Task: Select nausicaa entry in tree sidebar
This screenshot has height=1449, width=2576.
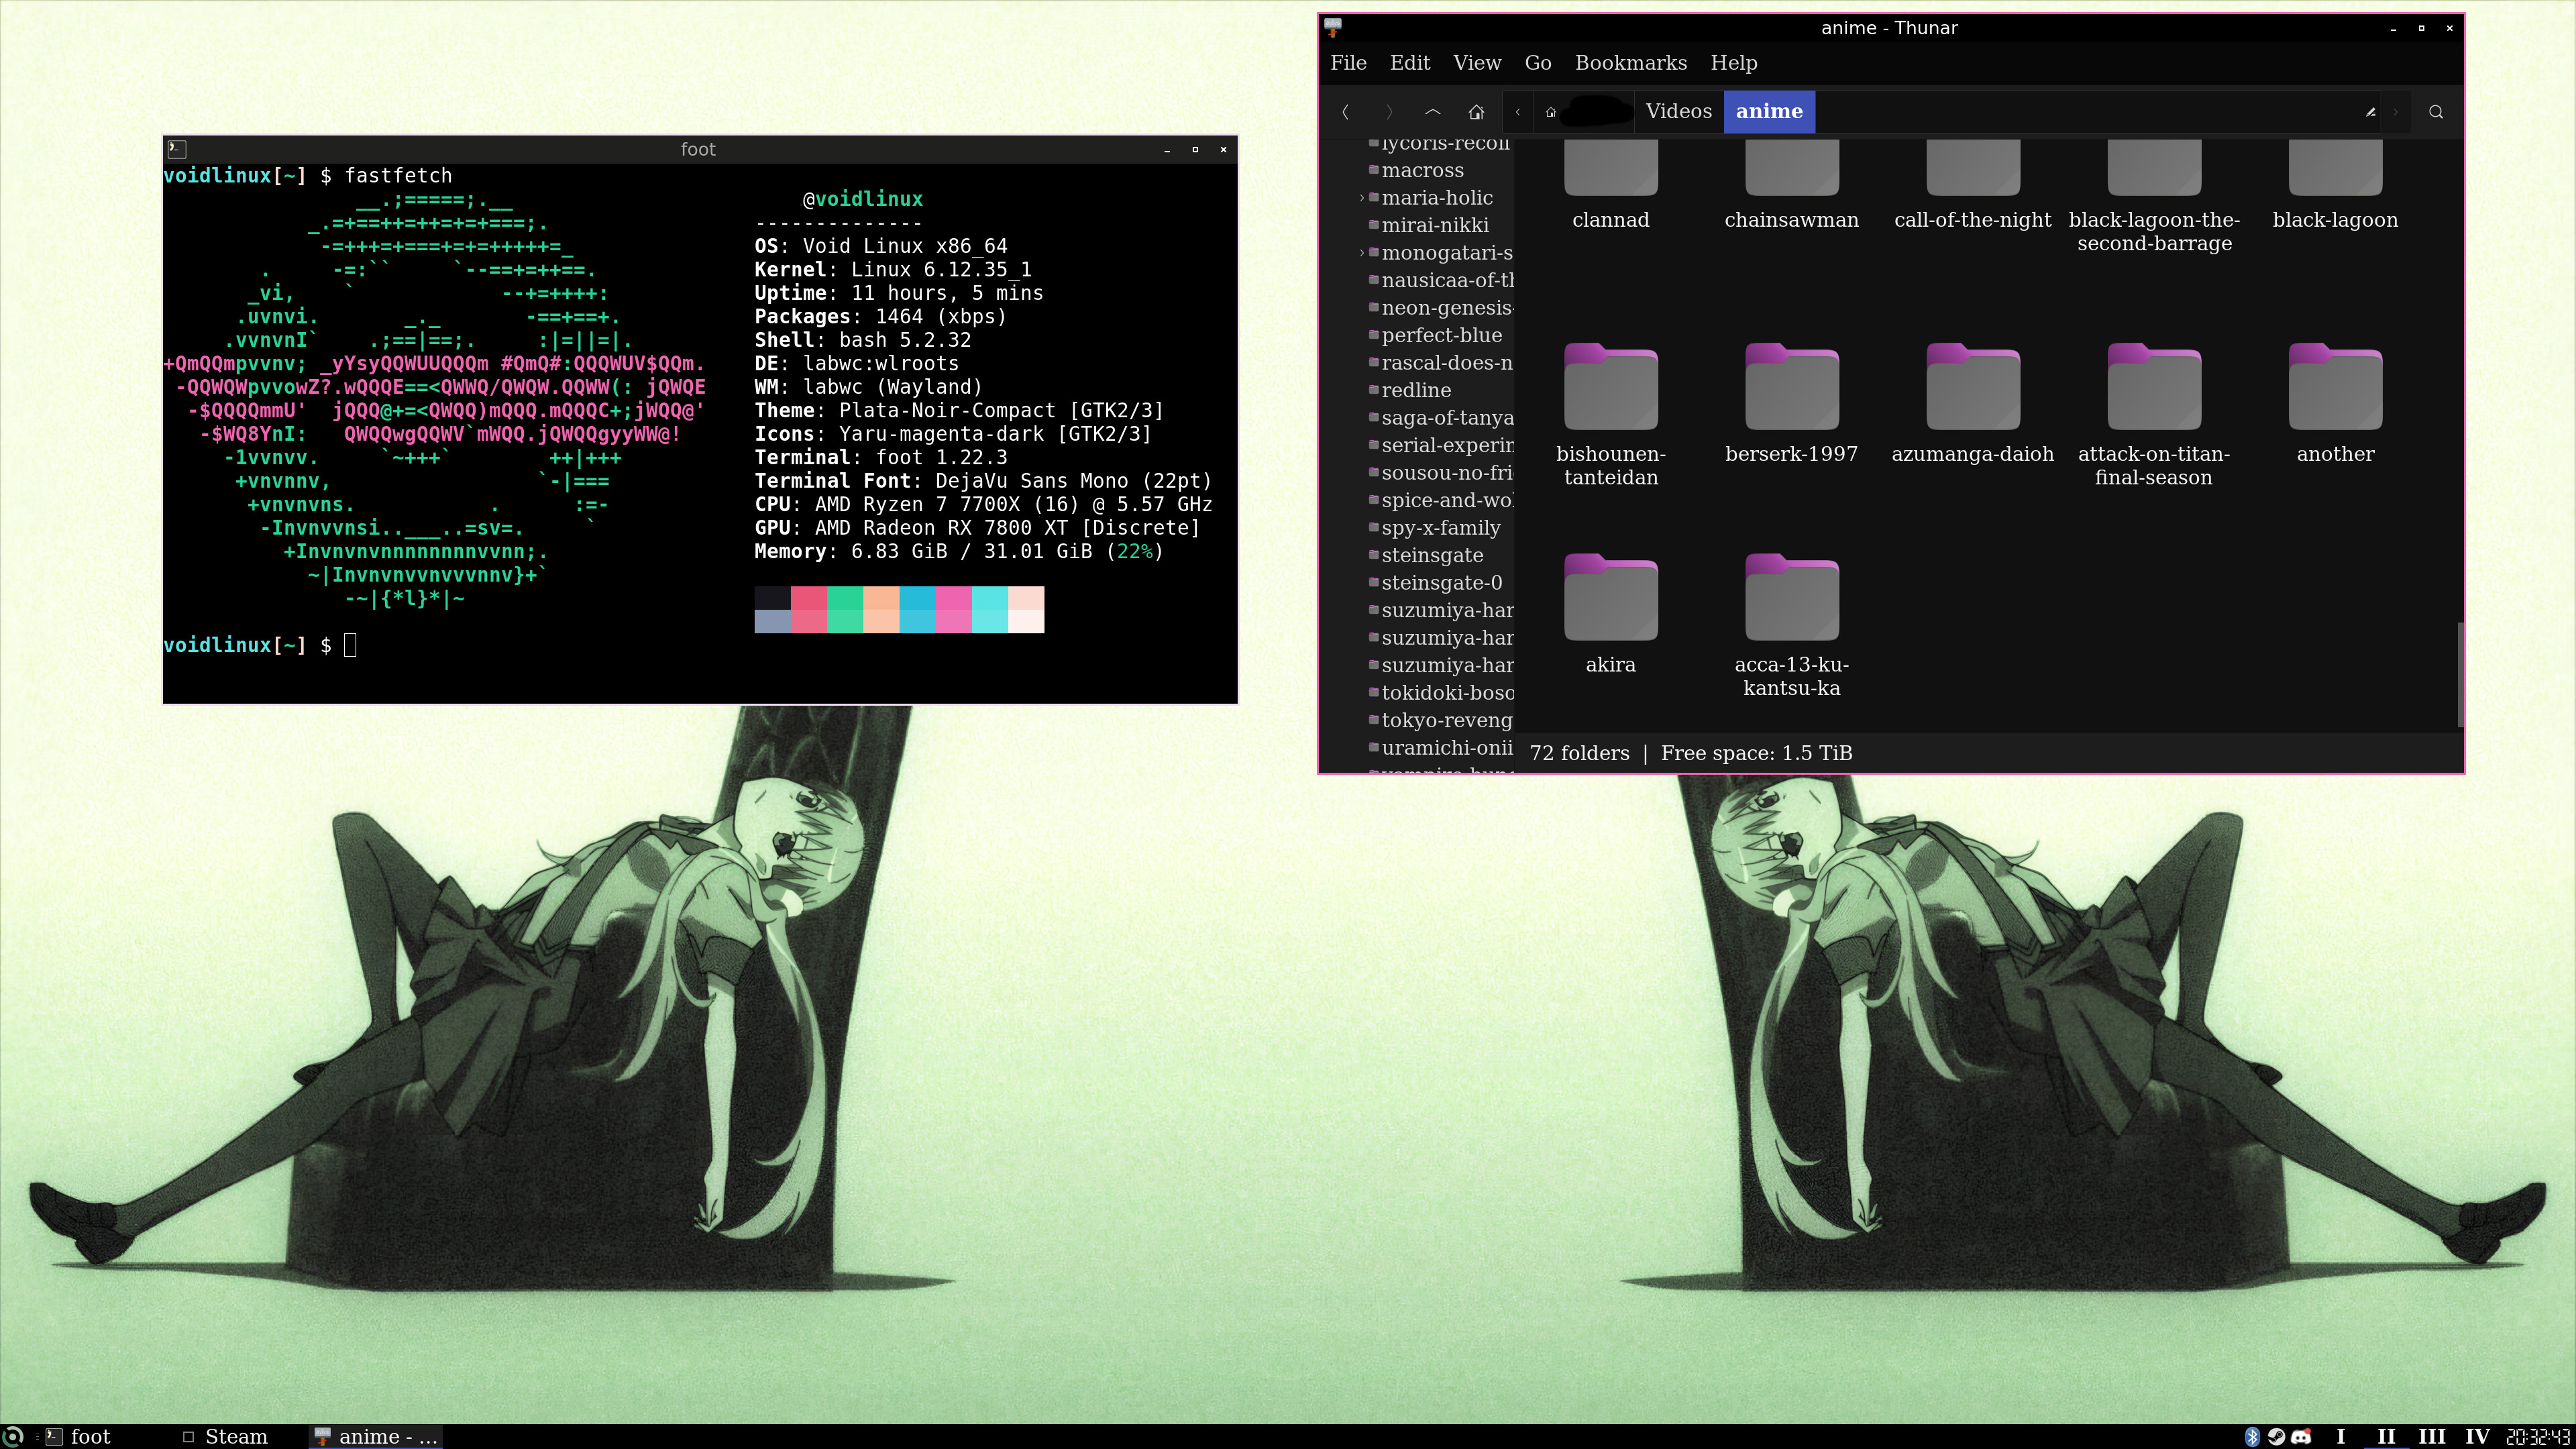Action: (1441, 281)
